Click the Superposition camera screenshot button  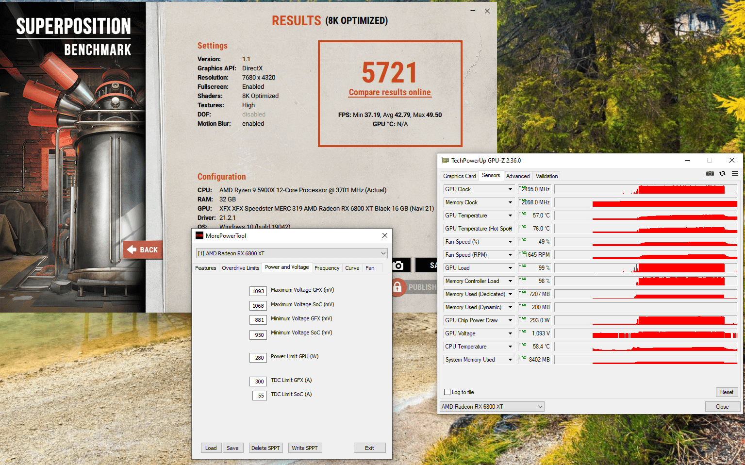pyautogui.click(x=398, y=265)
